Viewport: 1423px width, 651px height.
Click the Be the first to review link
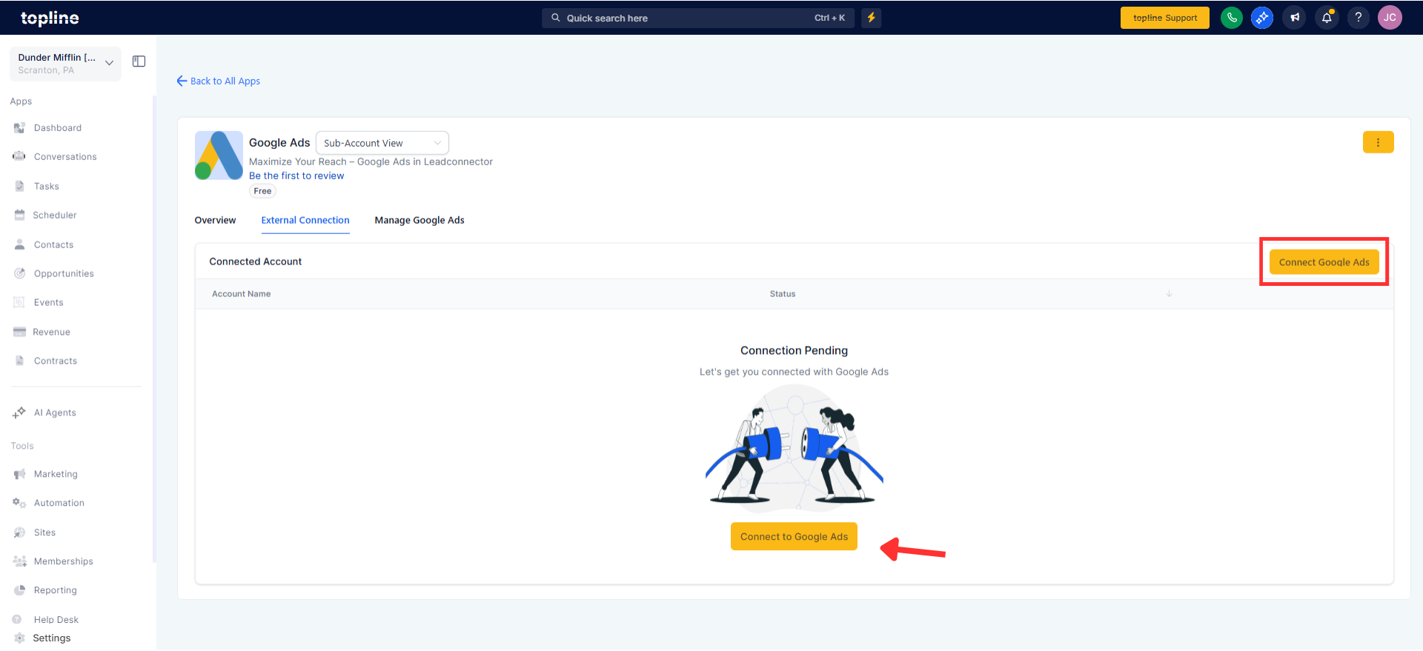(x=296, y=176)
